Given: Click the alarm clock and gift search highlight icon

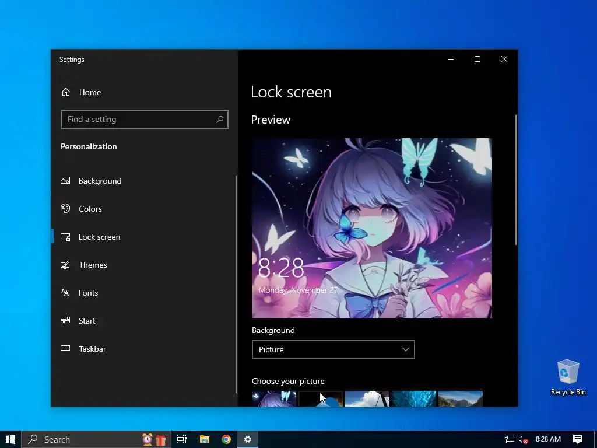Looking at the screenshot, I should (x=154, y=439).
